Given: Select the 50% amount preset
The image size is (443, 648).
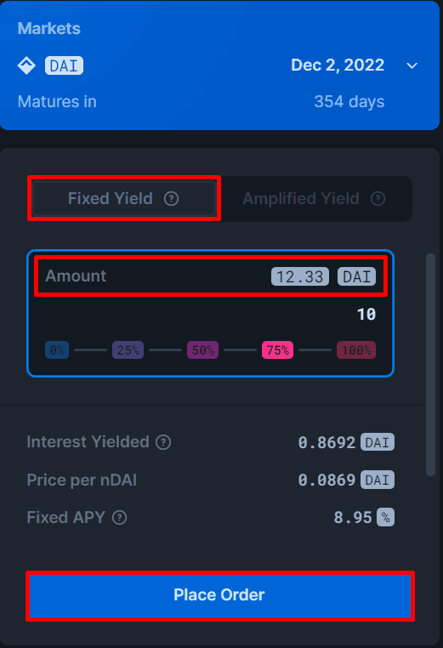Looking at the screenshot, I should [203, 350].
